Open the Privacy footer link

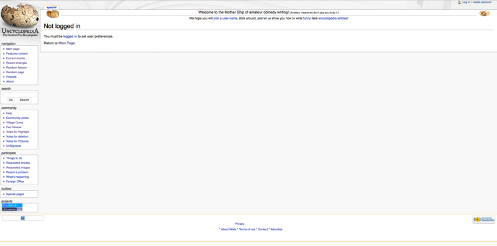click(x=239, y=224)
